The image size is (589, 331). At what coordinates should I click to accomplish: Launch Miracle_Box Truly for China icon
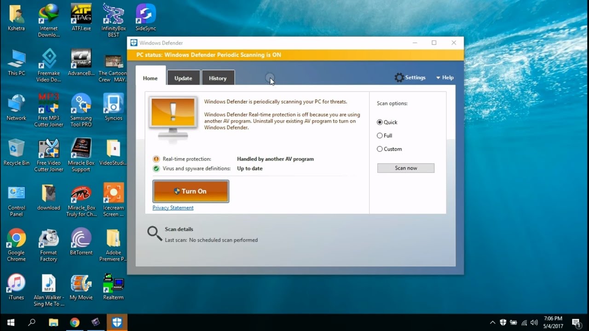pyautogui.click(x=81, y=200)
